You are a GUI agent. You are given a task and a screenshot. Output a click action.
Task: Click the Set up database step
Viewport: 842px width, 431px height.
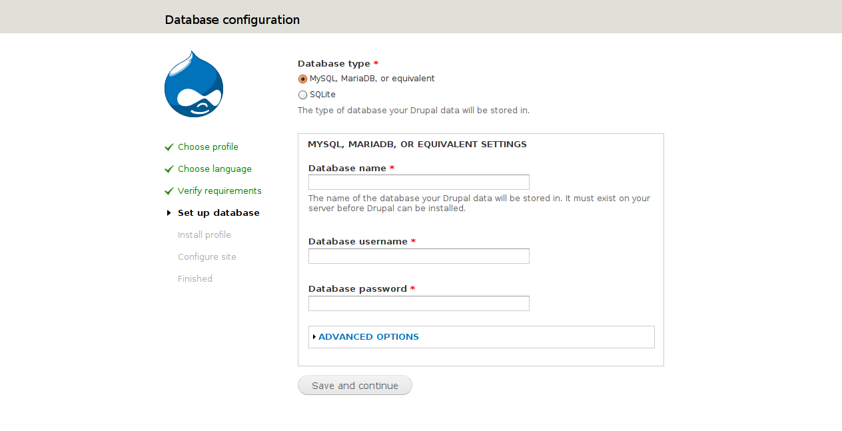218,213
